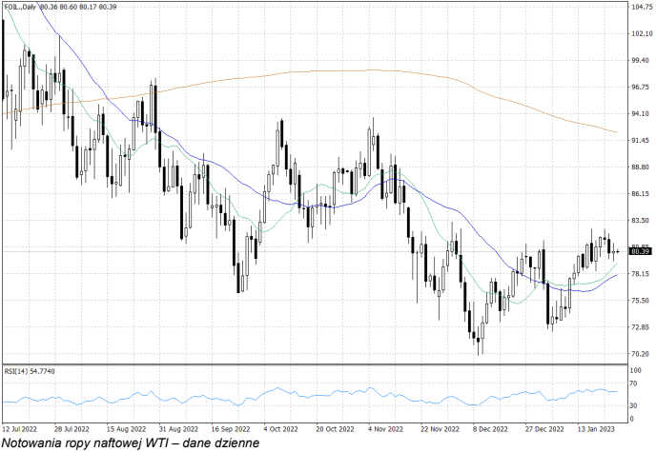Viewport: 656px width, 452px height.
Task: Click the RSI line in the lower panel
Action: click(286, 391)
